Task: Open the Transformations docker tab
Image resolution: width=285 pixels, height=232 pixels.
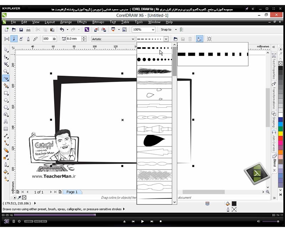Action: (x=274, y=96)
